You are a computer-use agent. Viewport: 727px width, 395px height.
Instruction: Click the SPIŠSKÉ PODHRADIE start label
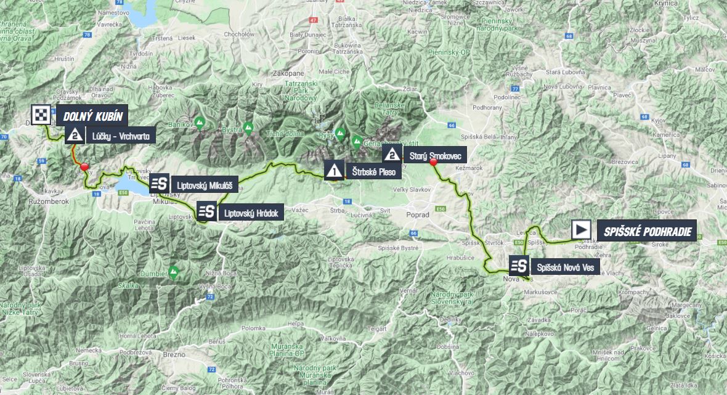(648, 231)
